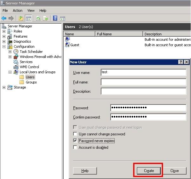Select the Guest user row text
Image resolution: width=191 pixels, height=179 pixels.
(75, 45)
